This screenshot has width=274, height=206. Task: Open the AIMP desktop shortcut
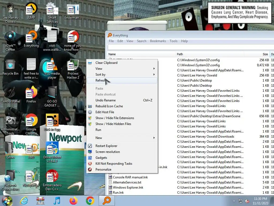coord(31,11)
